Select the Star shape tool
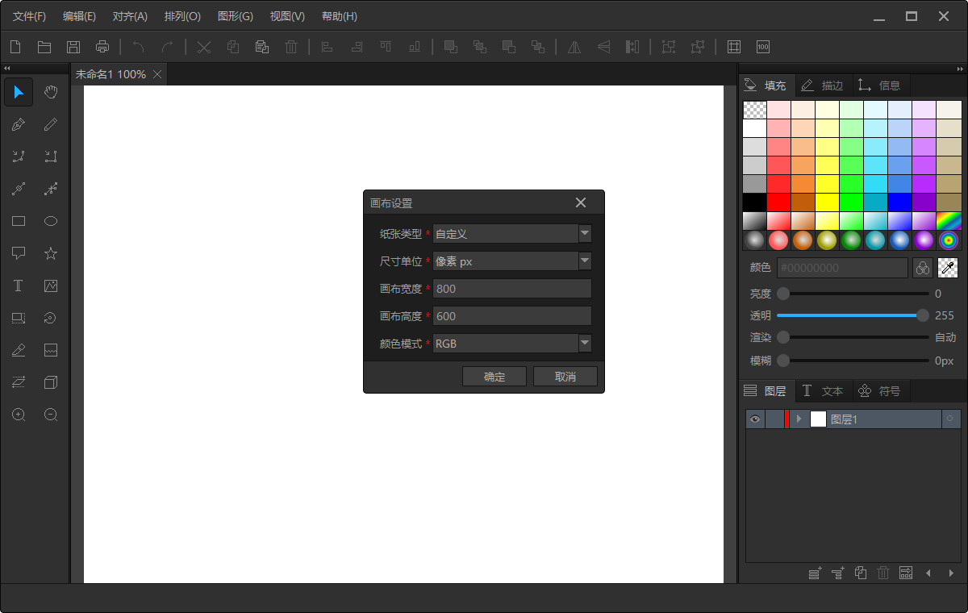 point(51,253)
